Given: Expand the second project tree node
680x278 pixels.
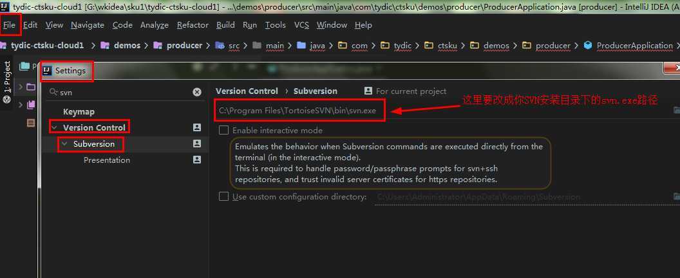Looking at the screenshot, I should pyautogui.click(x=20, y=104).
